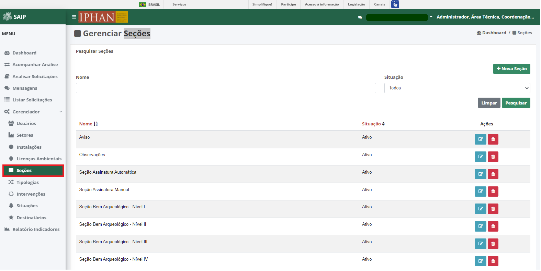This screenshot has height=271, width=541.
Task: Click the Pesquisar button
Action: 516,103
